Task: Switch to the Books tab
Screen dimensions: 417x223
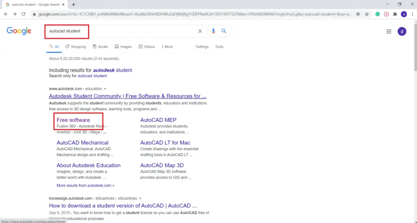Action: tap(100, 46)
